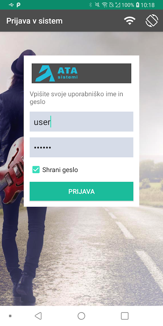Tap the Android home circle button
The image size is (163, 326).
click(81, 316)
